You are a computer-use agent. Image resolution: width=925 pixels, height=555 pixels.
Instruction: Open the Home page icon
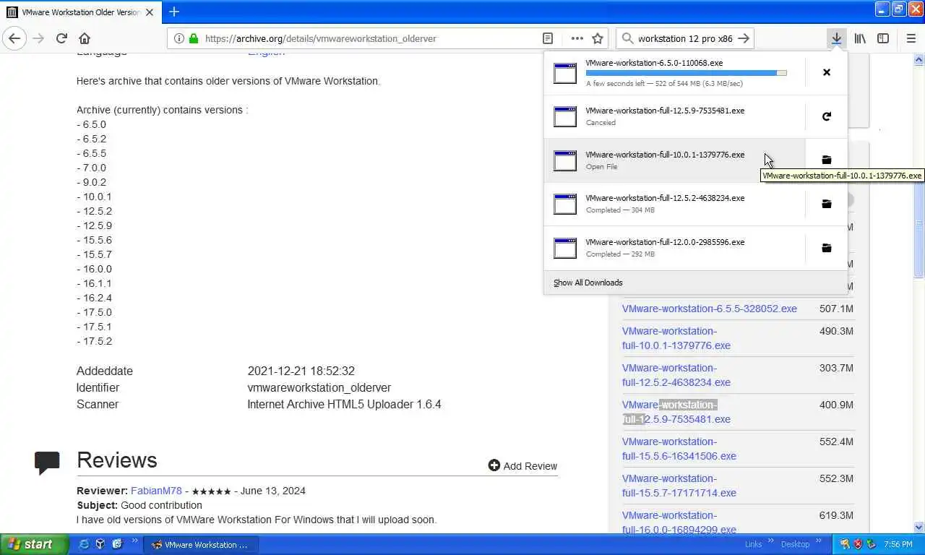[85, 38]
